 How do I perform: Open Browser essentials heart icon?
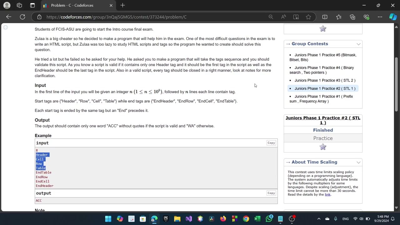pos(366,17)
